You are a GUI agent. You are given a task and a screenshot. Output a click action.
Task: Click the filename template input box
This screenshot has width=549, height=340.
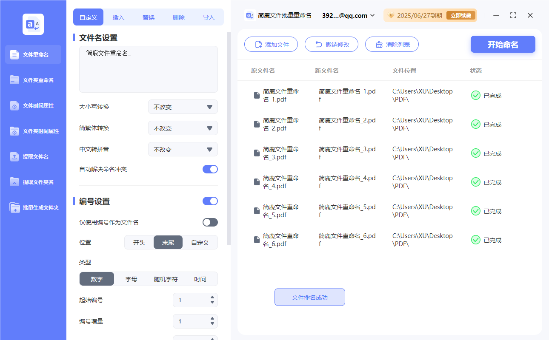[x=148, y=69]
